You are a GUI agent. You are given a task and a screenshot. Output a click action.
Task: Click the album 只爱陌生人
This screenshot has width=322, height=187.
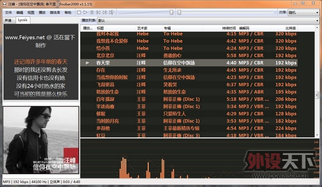pos(175,114)
